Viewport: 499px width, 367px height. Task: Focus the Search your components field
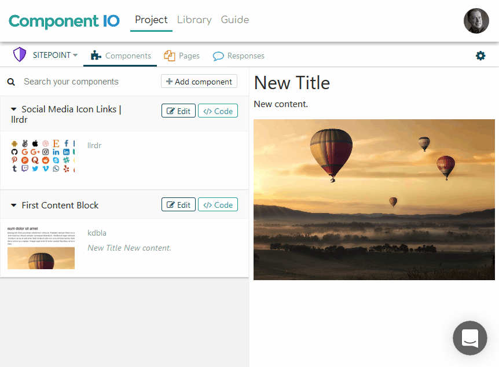coord(87,82)
